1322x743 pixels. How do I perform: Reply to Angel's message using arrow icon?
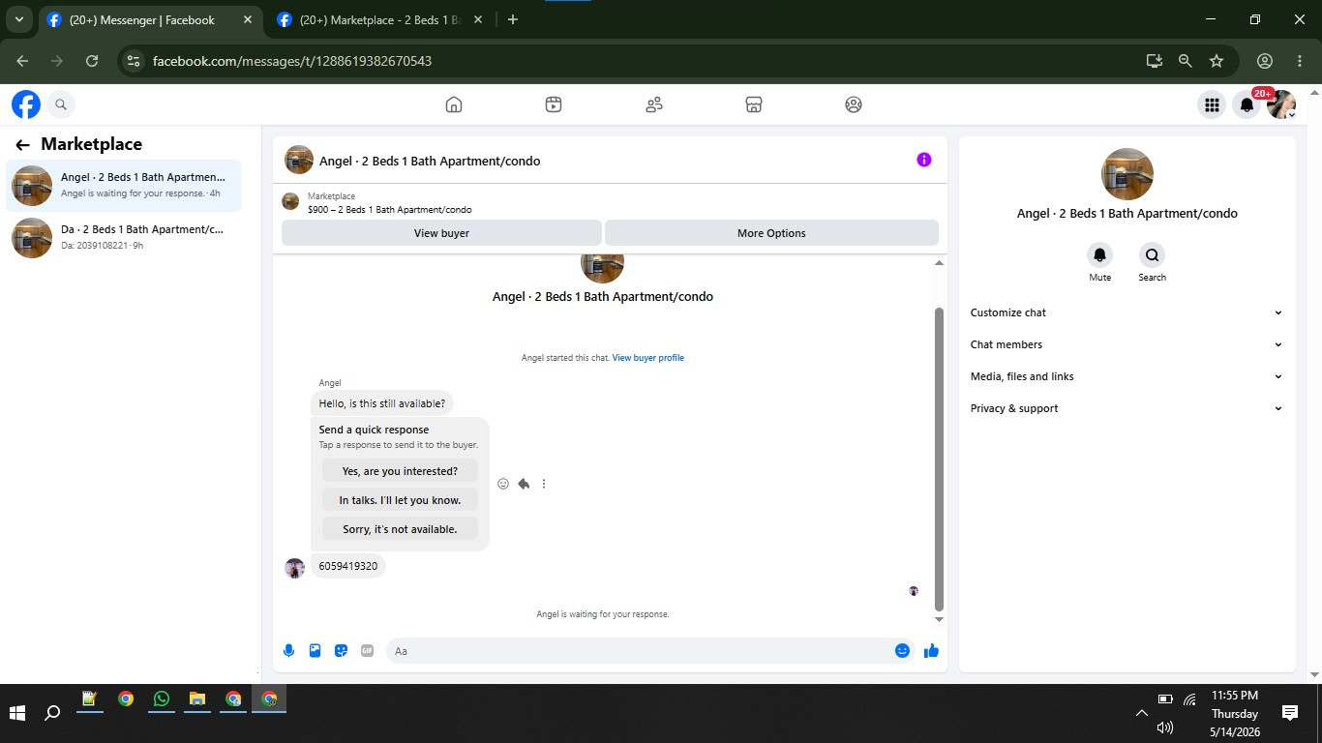[524, 484]
